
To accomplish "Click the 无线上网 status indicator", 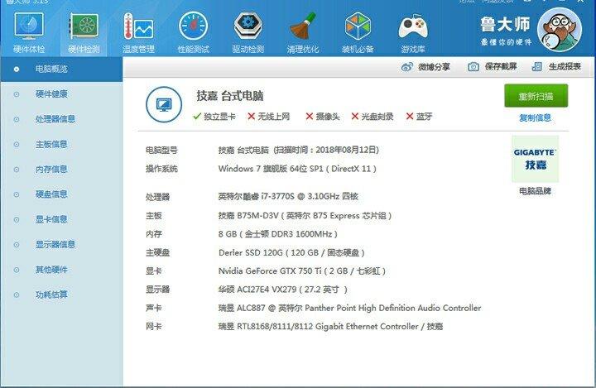I will [269, 117].
